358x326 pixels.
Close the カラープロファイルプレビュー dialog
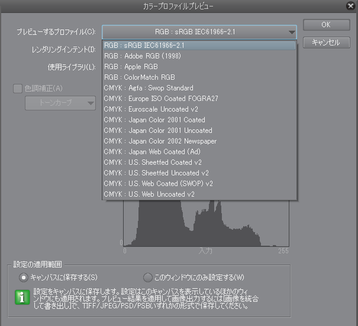[351, 5]
